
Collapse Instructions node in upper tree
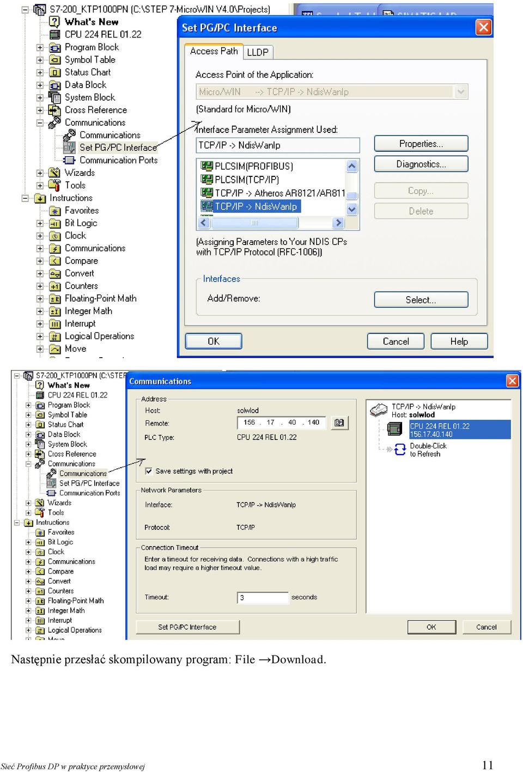click(x=25, y=198)
